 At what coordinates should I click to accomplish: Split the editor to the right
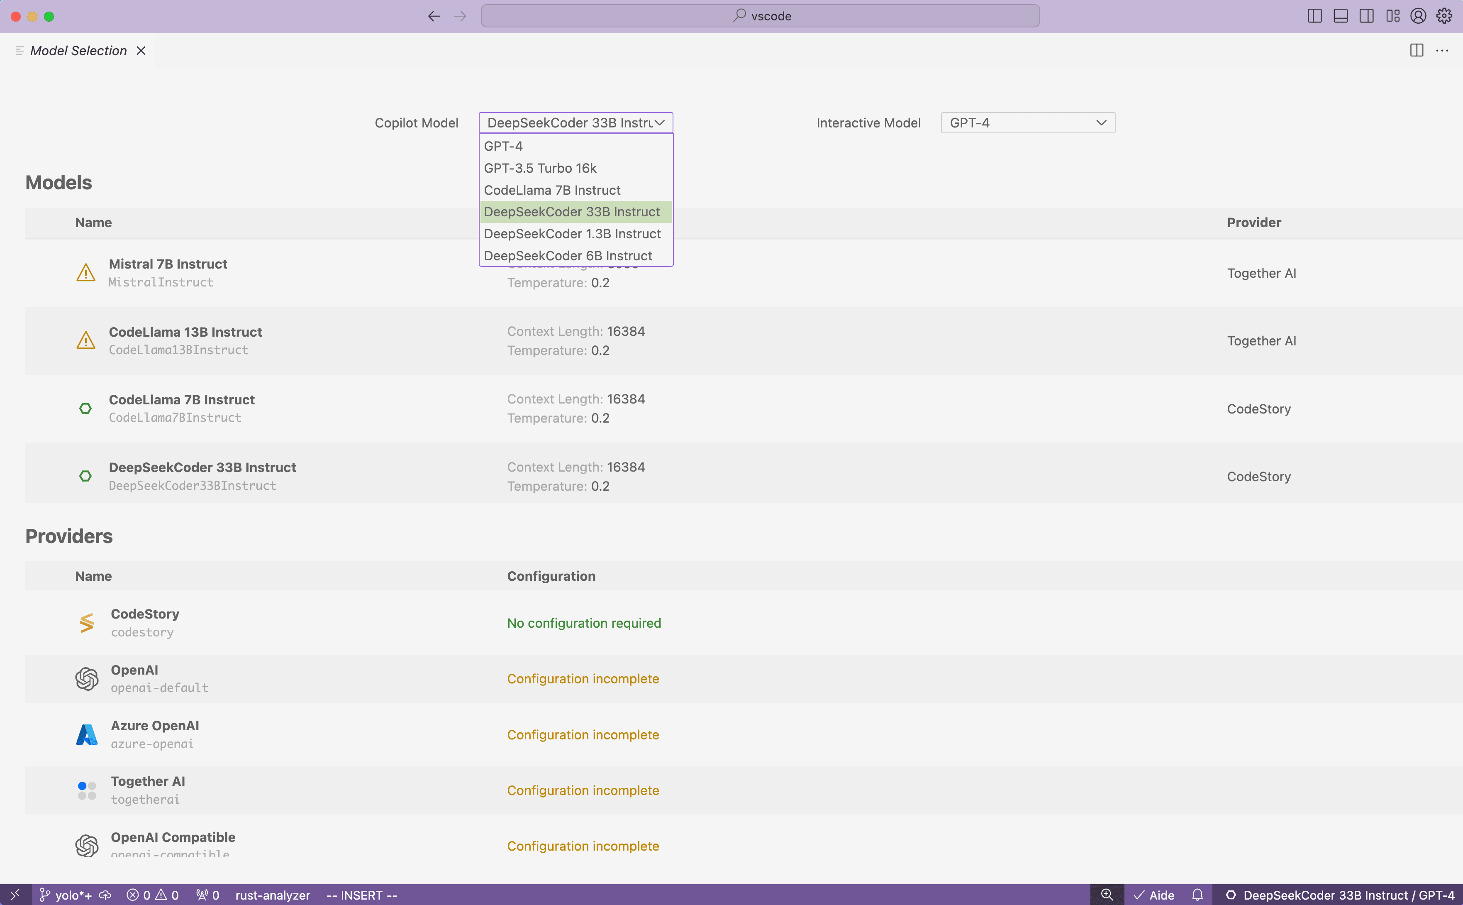click(x=1417, y=50)
